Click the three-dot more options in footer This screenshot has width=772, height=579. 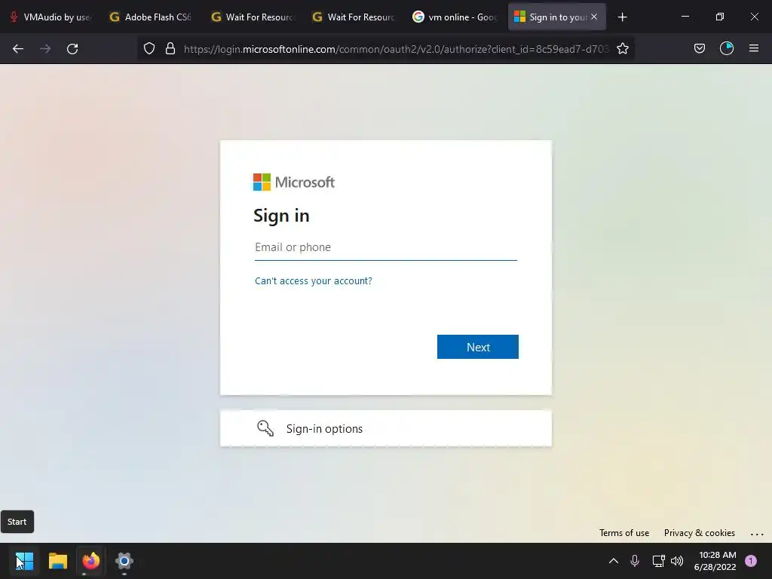757,534
